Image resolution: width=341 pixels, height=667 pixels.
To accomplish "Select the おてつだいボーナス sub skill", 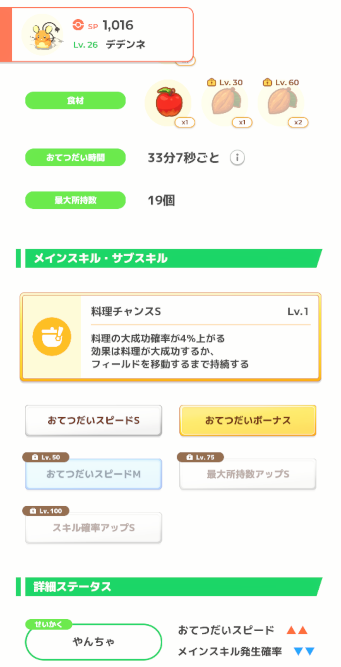I will pyautogui.click(x=248, y=420).
